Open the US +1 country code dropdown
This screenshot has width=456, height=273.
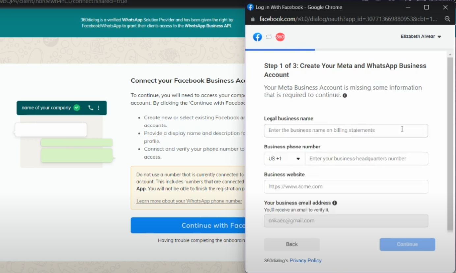[284, 158]
